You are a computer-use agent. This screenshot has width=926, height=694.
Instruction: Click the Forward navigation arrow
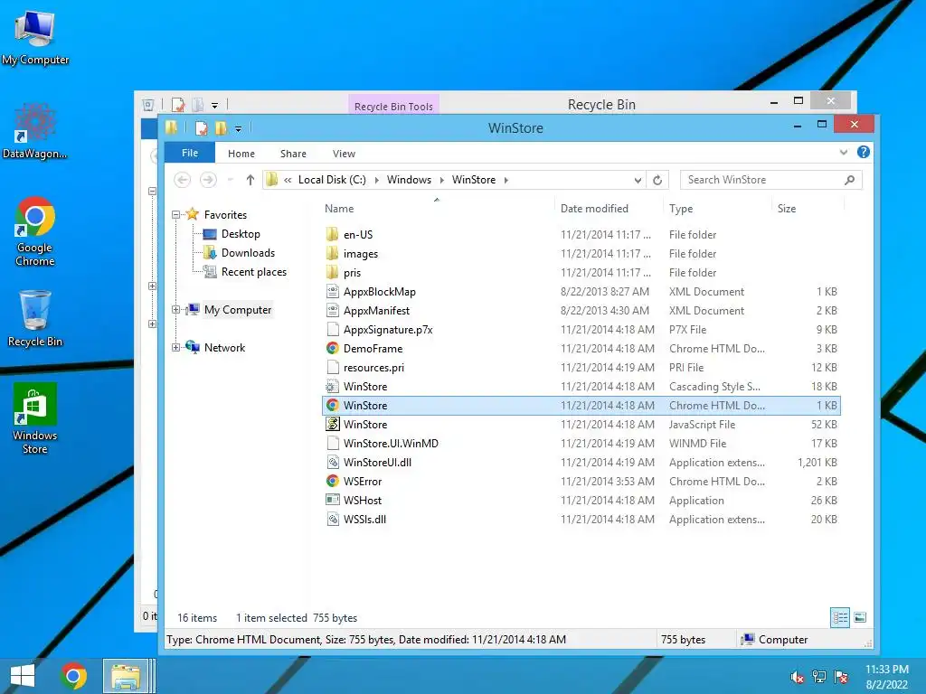click(208, 180)
